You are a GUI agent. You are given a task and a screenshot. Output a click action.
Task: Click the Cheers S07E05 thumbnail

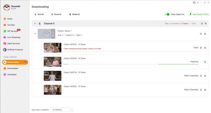click(52, 90)
